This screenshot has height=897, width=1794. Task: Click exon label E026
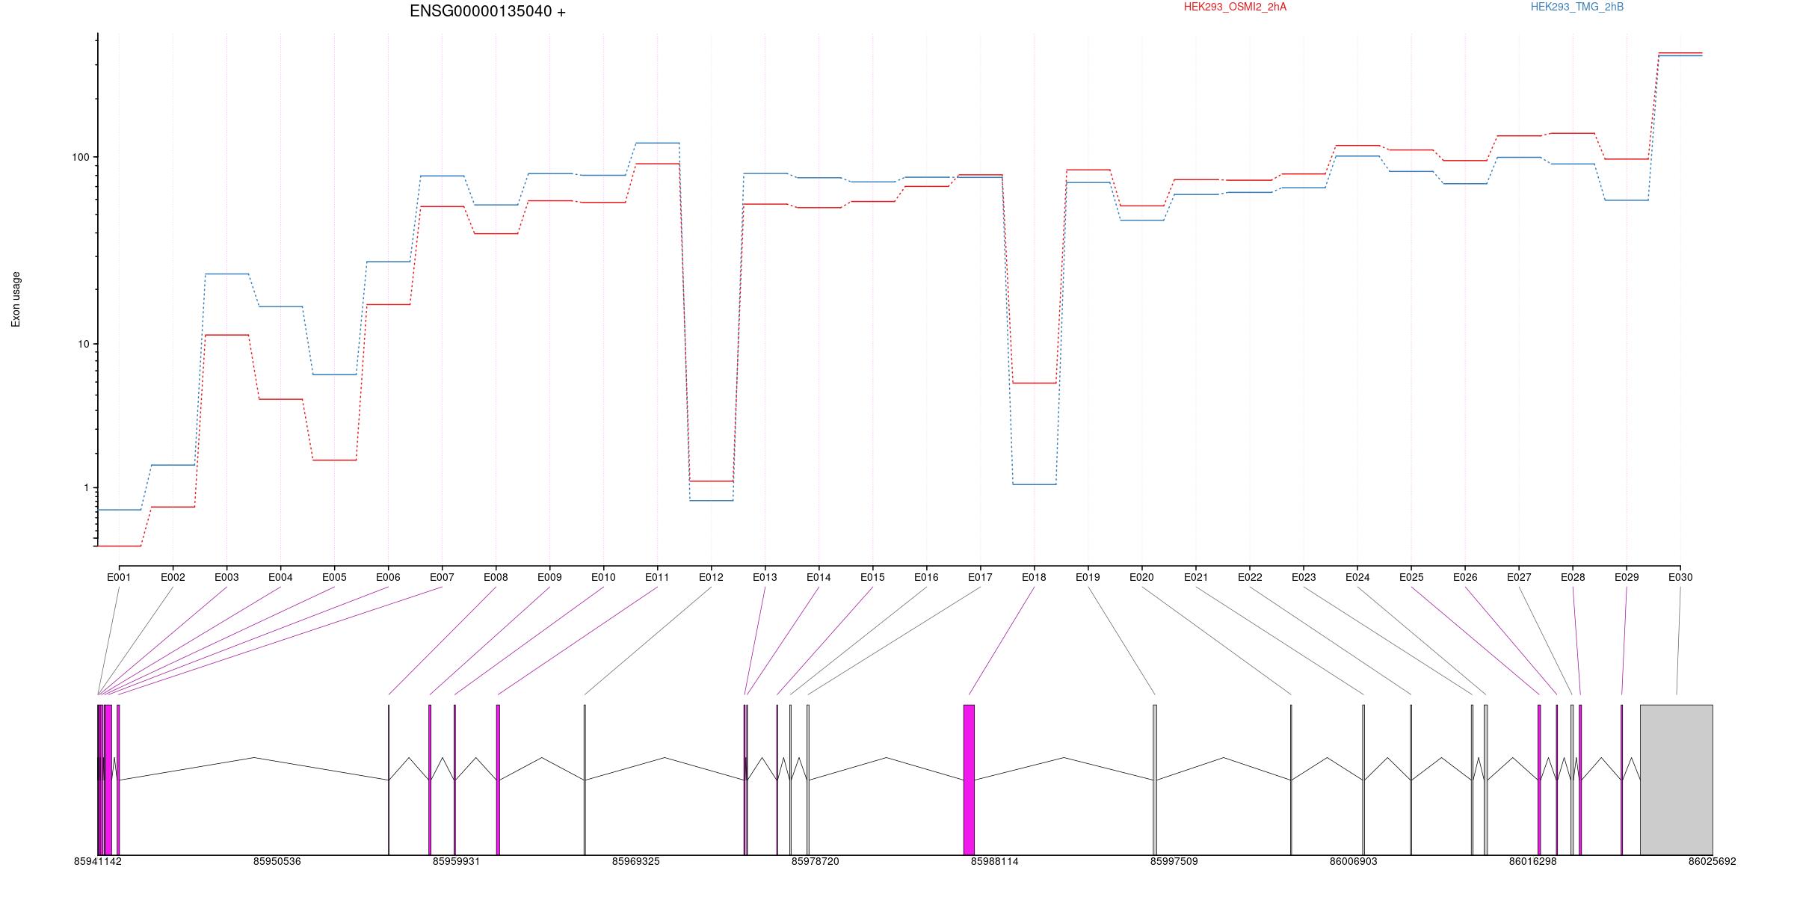[1465, 577]
